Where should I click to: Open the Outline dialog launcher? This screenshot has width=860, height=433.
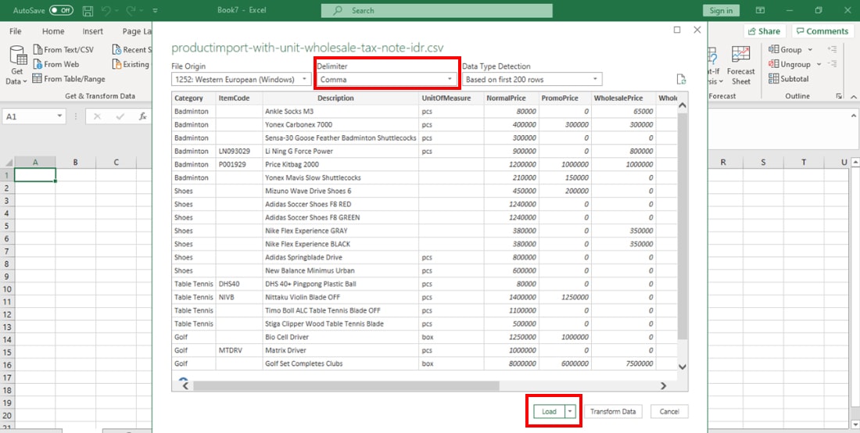point(839,96)
